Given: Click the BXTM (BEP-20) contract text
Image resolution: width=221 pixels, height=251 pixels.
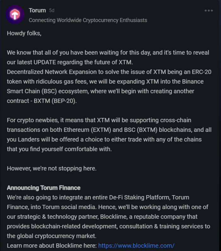Looking at the screenshot, I should [x=55, y=101].
